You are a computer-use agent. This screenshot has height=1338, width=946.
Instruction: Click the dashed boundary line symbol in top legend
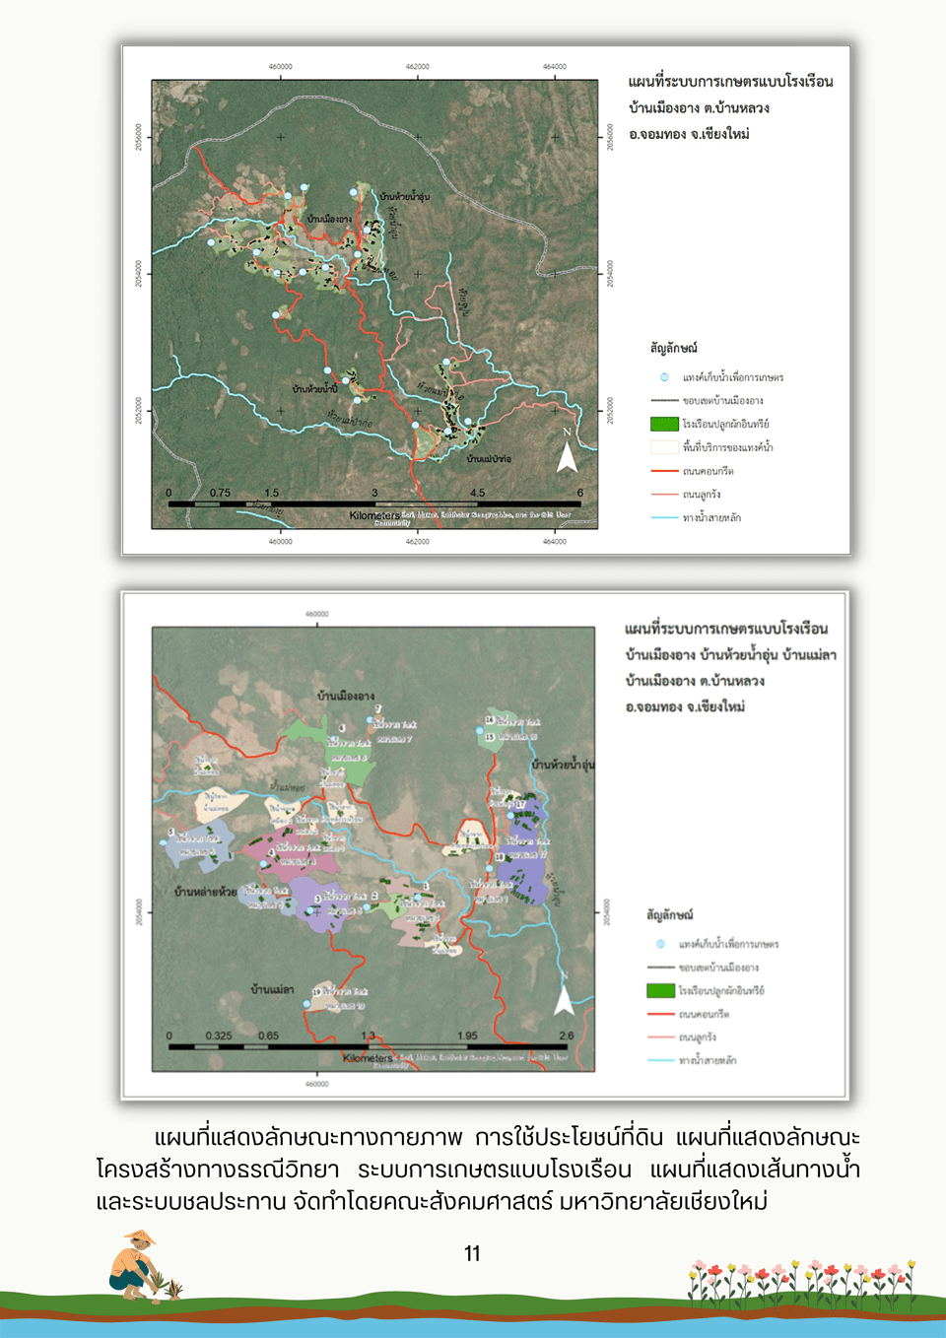pos(664,401)
